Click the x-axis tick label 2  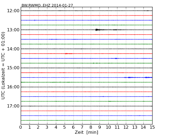[38, 127]
